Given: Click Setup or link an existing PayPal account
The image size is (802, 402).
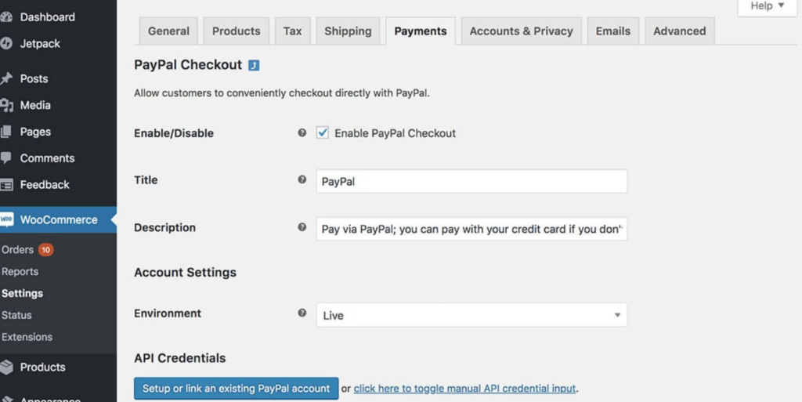Looking at the screenshot, I should pyautogui.click(x=236, y=389).
